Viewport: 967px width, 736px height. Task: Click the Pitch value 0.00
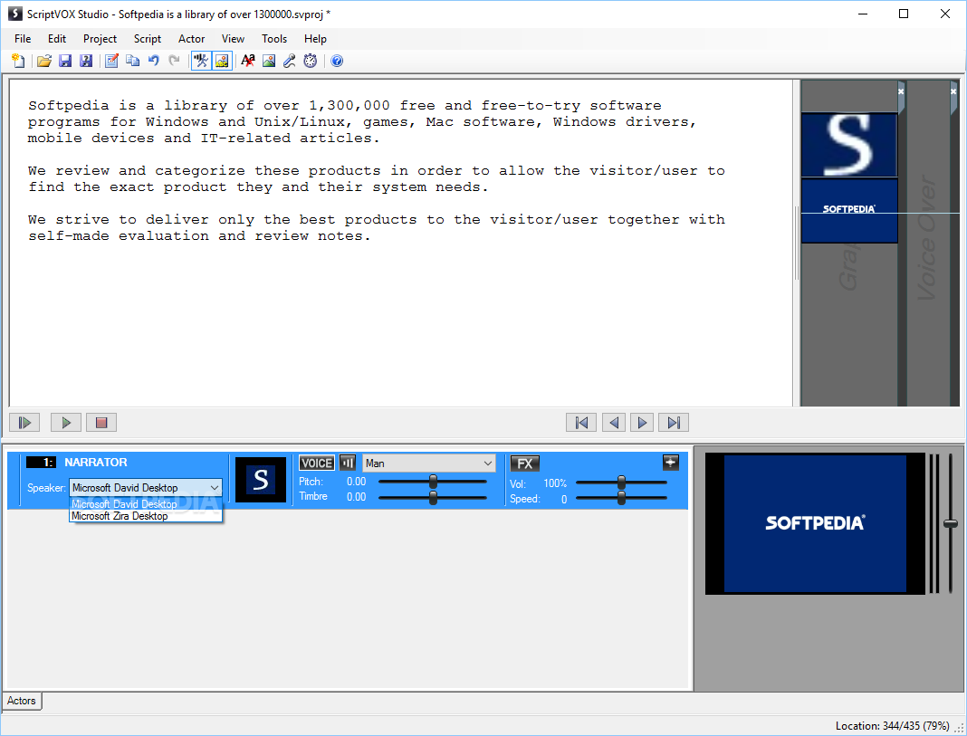pyautogui.click(x=356, y=482)
